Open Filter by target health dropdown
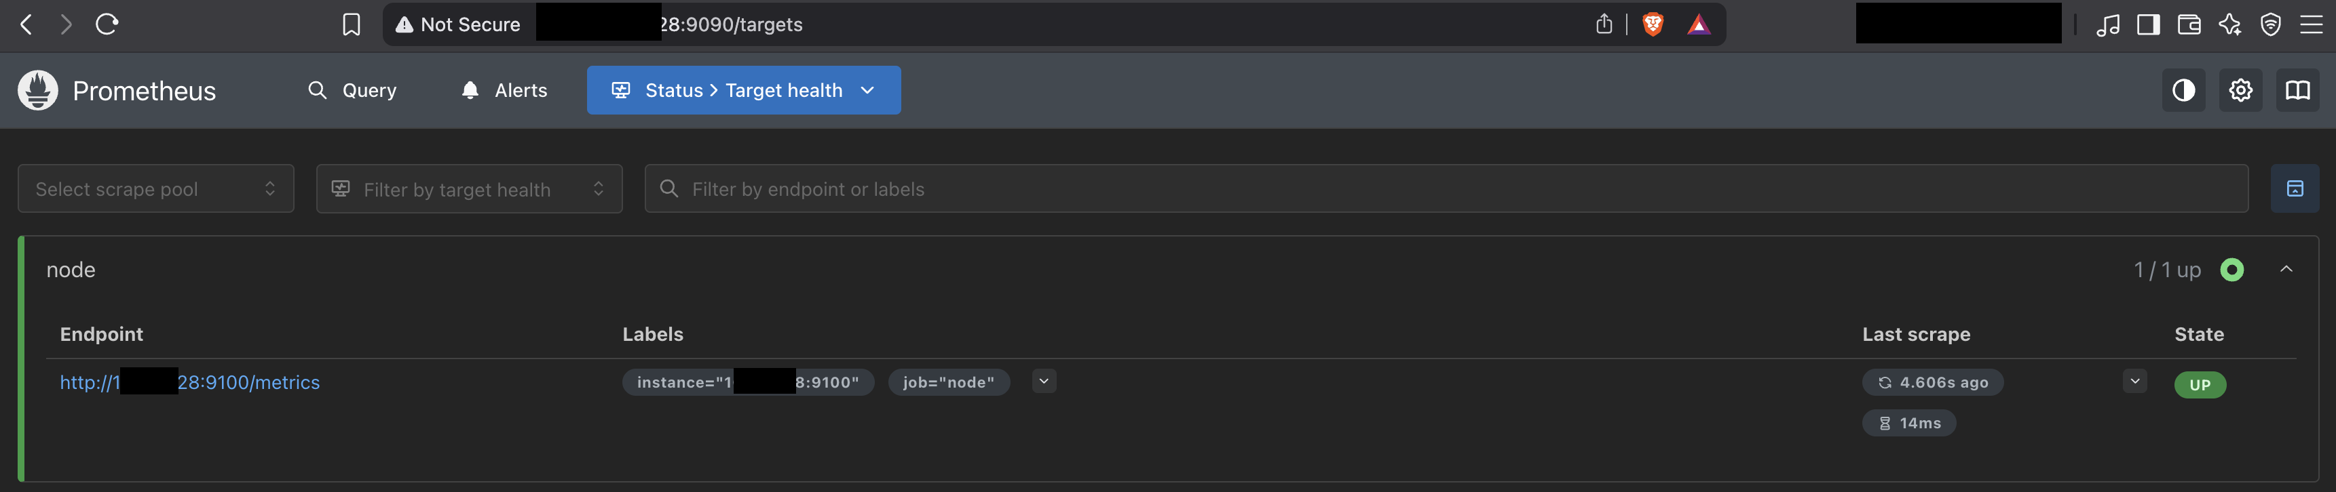Image resolution: width=2336 pixels, height=492 pixels. [x=469, y=188]
